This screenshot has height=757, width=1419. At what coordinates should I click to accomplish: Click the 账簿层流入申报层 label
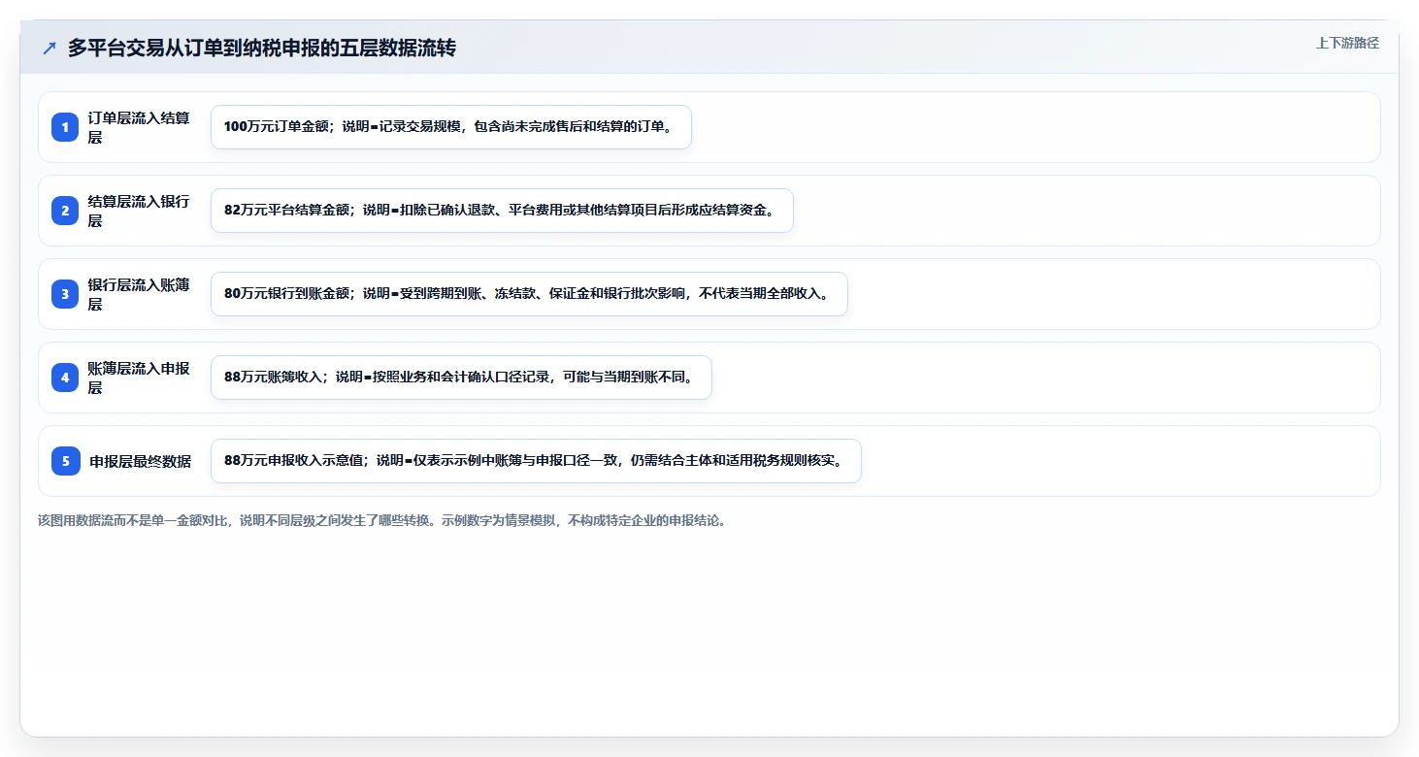pos(139,378)
